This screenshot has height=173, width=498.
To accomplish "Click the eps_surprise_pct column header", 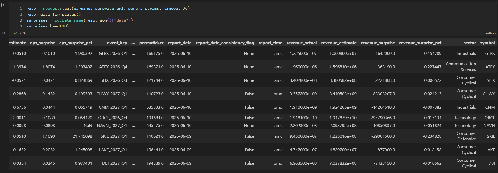I will (76, 43).
